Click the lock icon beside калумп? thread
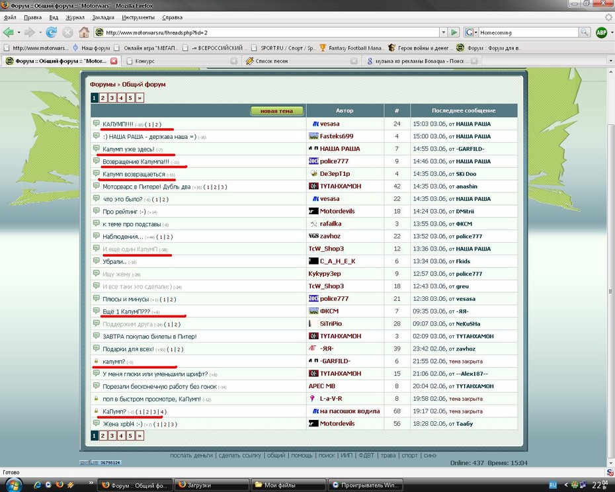Screen dimensions: 615x492 [96, 361]
